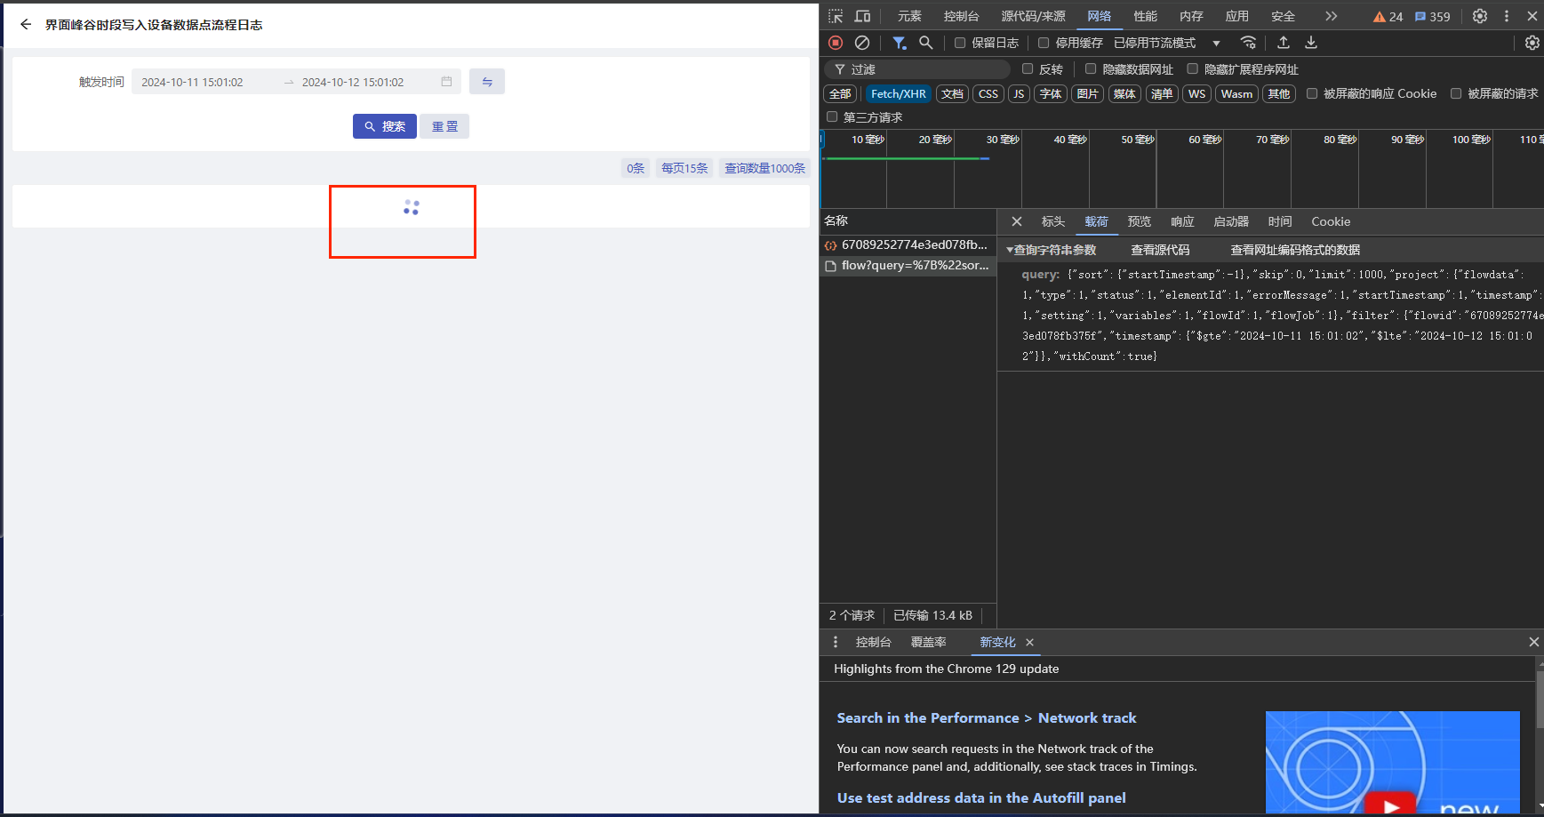
Task: Switch to the Elements tab (元素)
Action: point(909,16)
